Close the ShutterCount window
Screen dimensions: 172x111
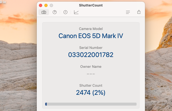pos(41,5)
